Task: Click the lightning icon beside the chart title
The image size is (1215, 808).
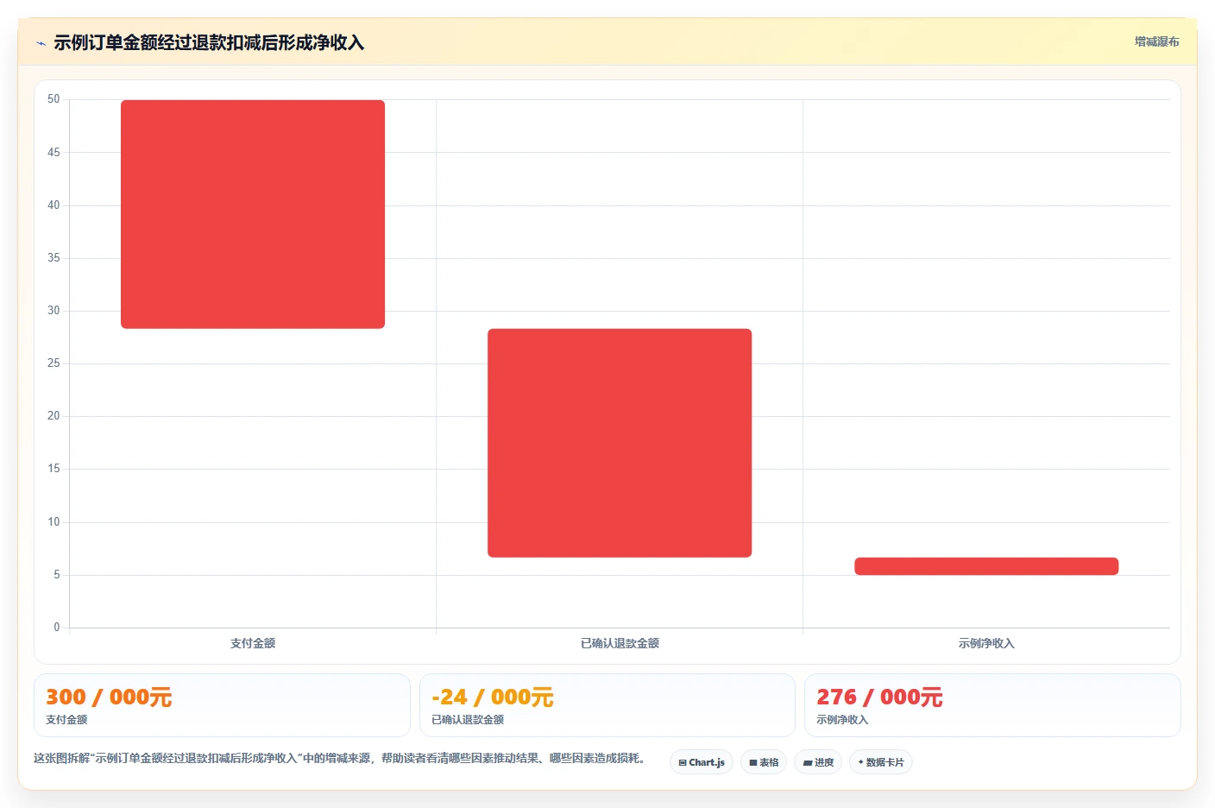Action: tap(41, 43)
